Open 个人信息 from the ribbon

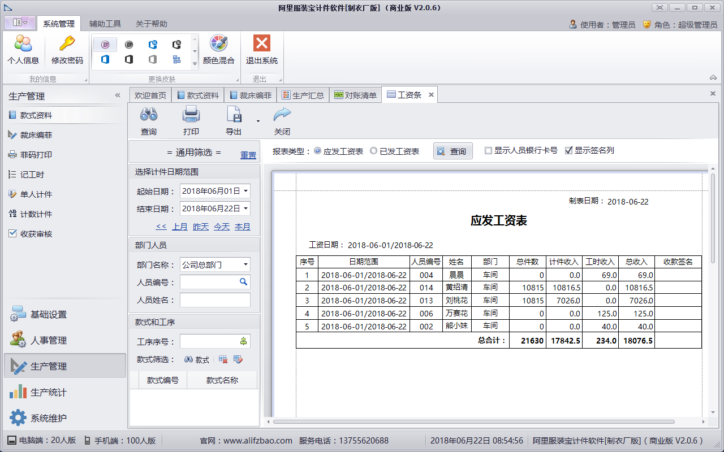(23, 44)
